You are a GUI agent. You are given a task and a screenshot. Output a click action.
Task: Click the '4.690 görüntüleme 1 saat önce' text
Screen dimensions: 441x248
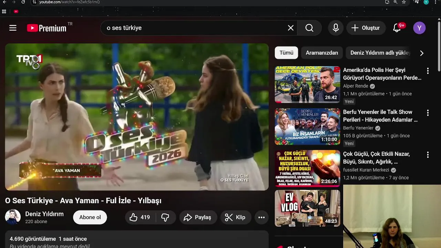[48, 239]
